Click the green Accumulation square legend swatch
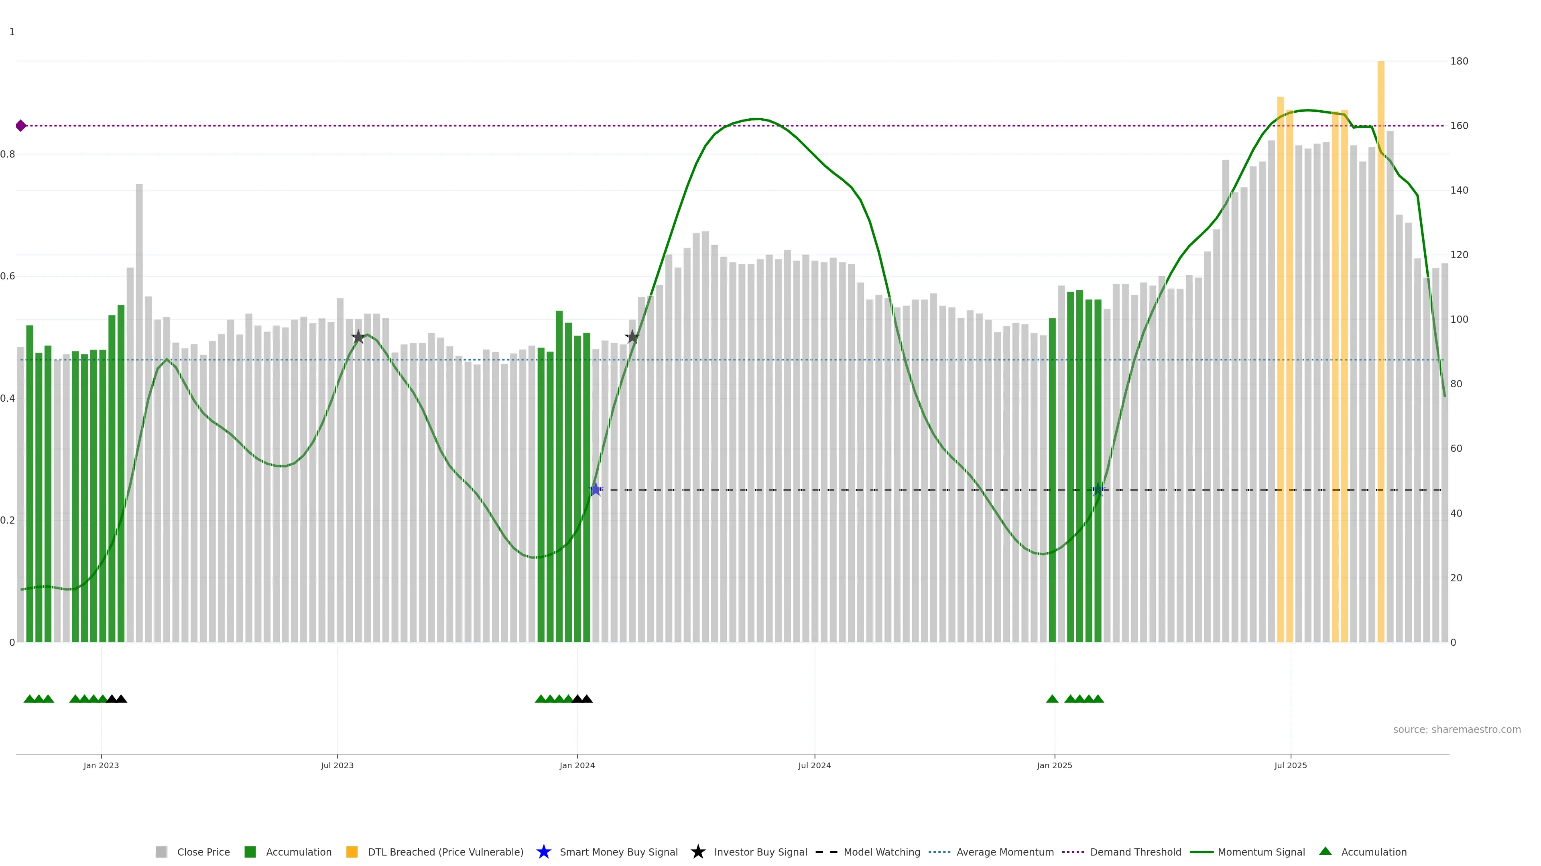 coord(250,852)
